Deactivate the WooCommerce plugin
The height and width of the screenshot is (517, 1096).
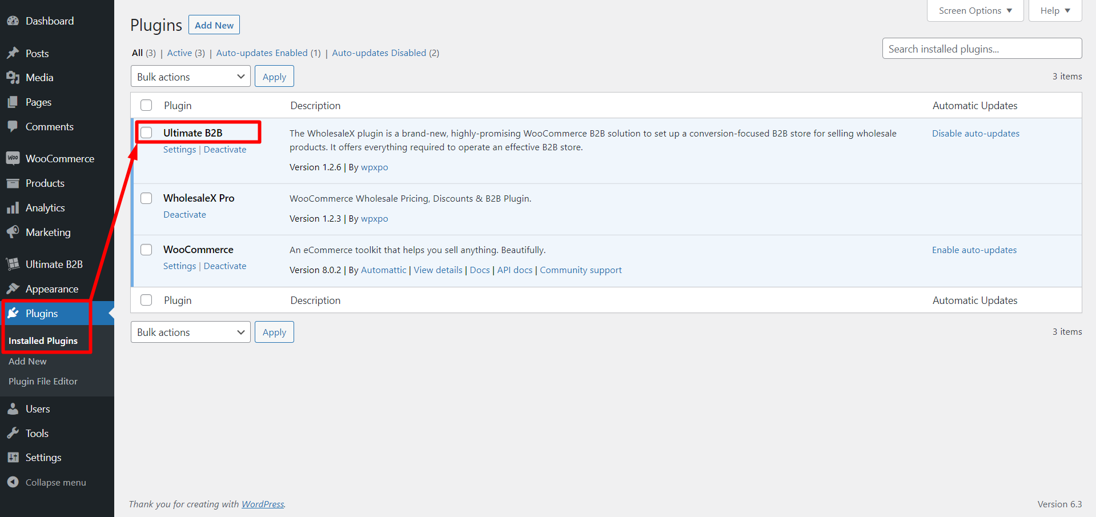(225, 266)
